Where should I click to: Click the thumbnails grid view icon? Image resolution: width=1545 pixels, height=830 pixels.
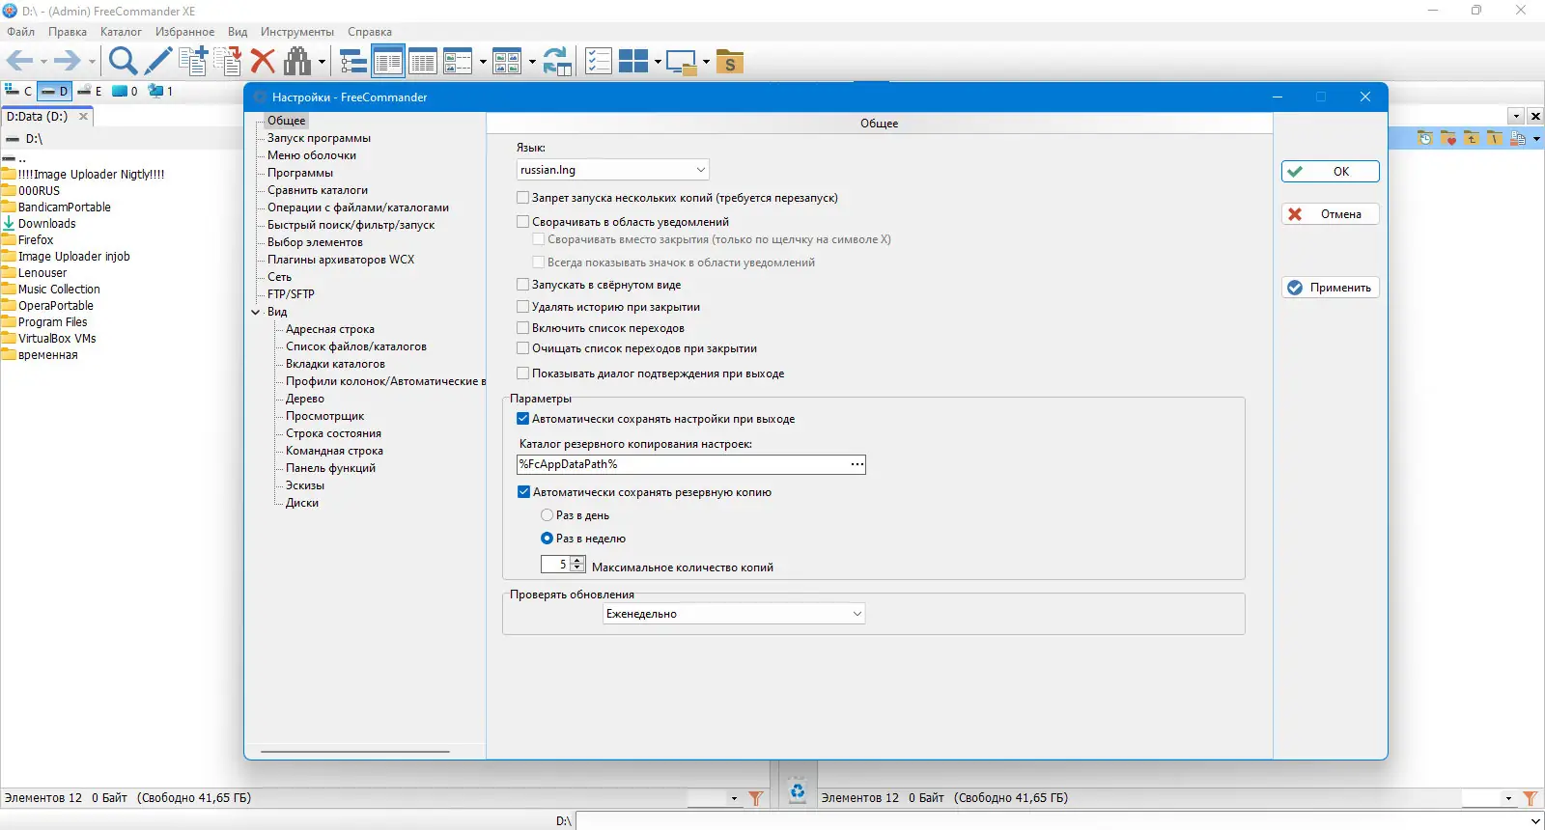tap(507, 62)
